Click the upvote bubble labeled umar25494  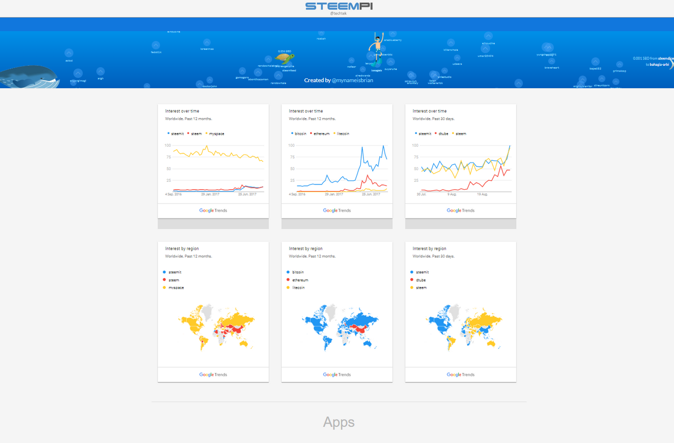coord(485,49)
